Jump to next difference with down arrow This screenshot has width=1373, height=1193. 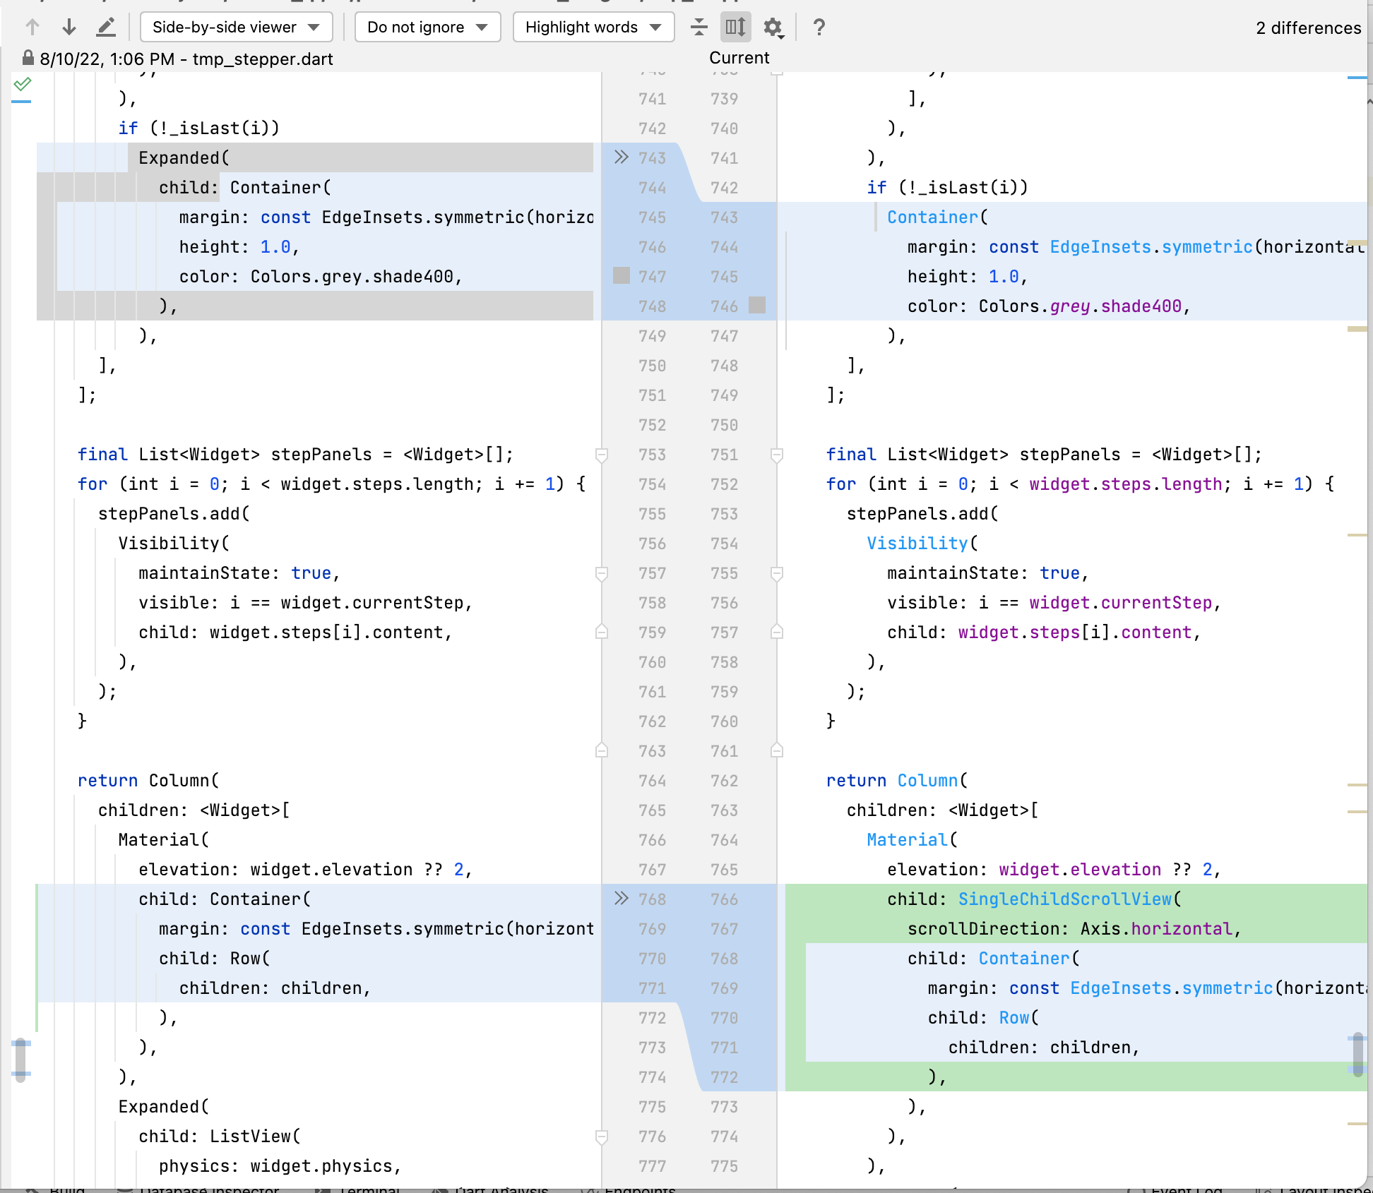[69, 27]
